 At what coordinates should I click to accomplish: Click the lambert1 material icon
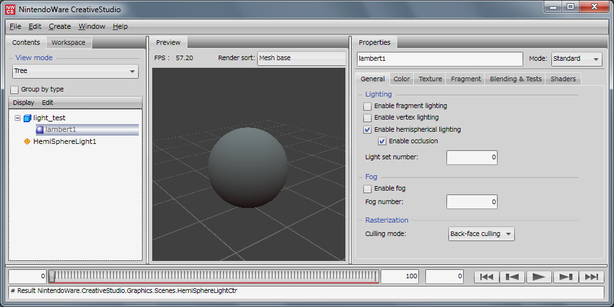tap(40, 130)
